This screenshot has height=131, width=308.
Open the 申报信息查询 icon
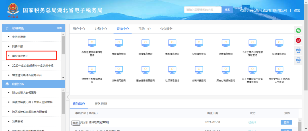(145, 43)
